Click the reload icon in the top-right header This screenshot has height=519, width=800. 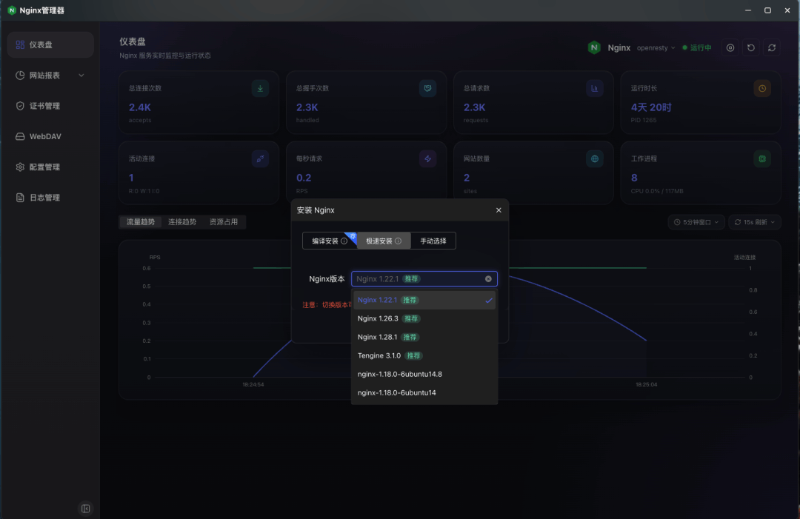pyautogui.click(x=772, y=47)
